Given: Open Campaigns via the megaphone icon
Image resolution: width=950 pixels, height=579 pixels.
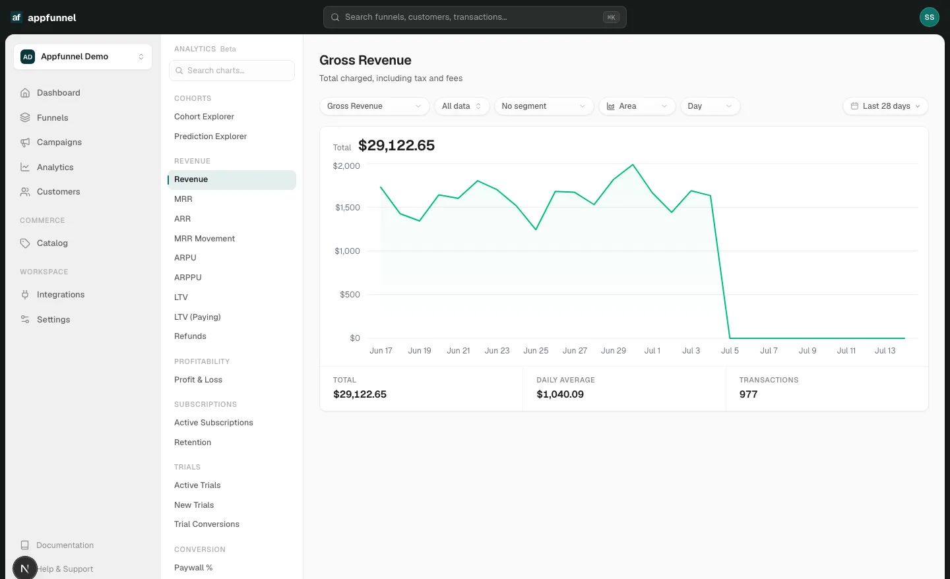Looking at the screenshot, I should tap(25, 142).
